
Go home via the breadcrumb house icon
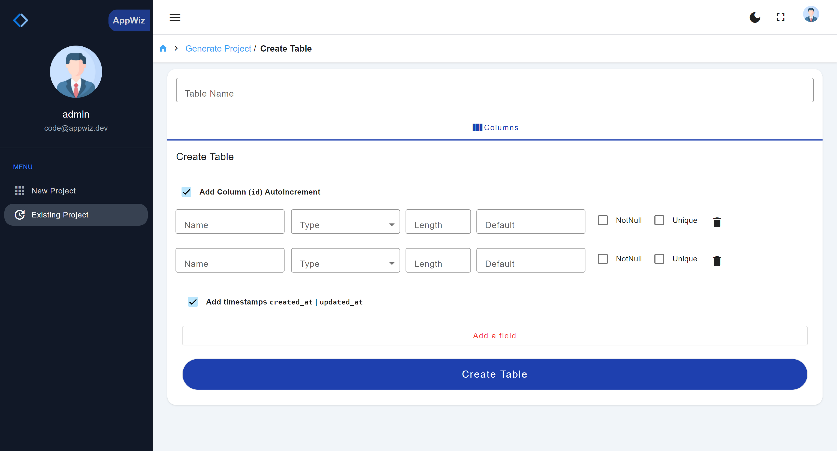pyautogui.click(x=163, y=49)
